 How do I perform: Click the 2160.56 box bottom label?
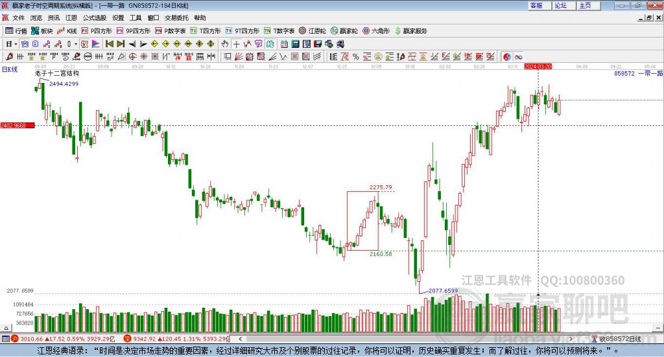pyautogui.click(x=381, y=254)
